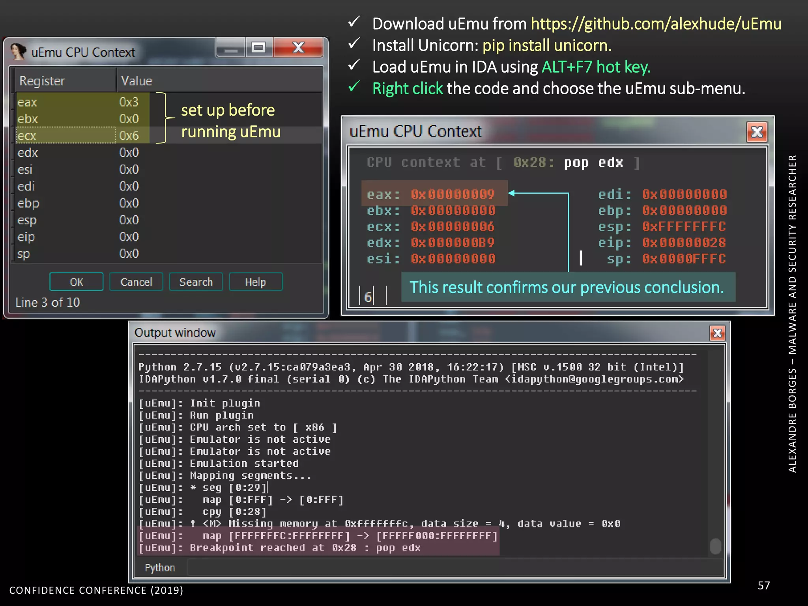Click the sp value 0x0000FFFC in context view
Viewport: 808px width, 606px height.
[684, 259]
